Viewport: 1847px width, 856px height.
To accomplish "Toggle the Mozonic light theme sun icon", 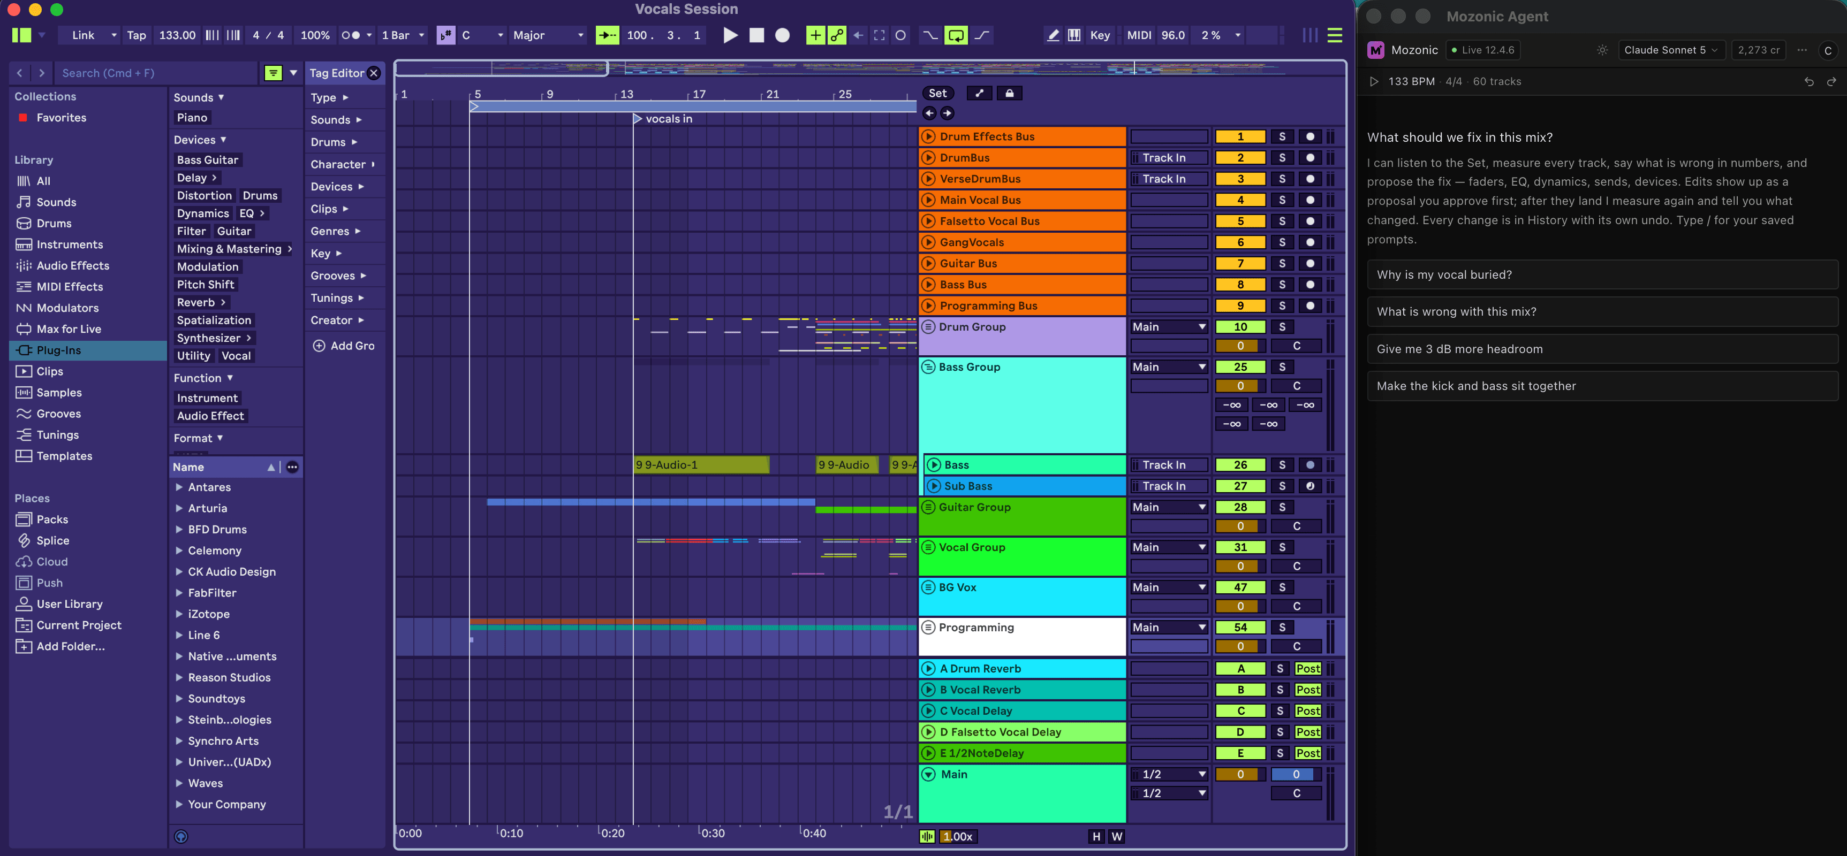I will pyautogui.click(x=1602, y=50).
